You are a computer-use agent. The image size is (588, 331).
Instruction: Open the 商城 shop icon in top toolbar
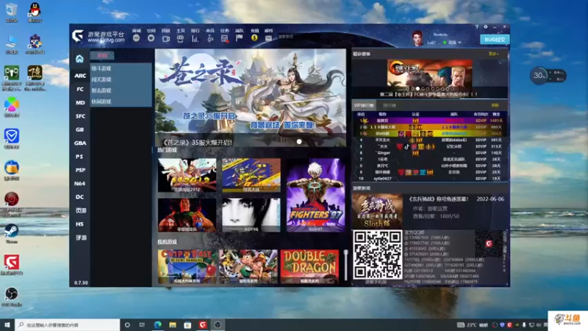tap(136, 38)
